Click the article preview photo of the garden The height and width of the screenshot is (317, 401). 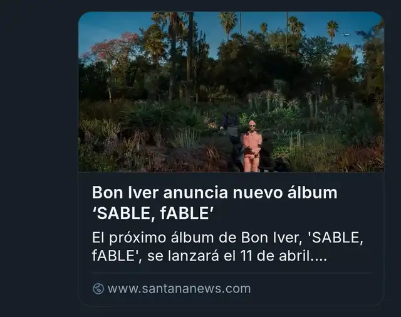[231, 92]
